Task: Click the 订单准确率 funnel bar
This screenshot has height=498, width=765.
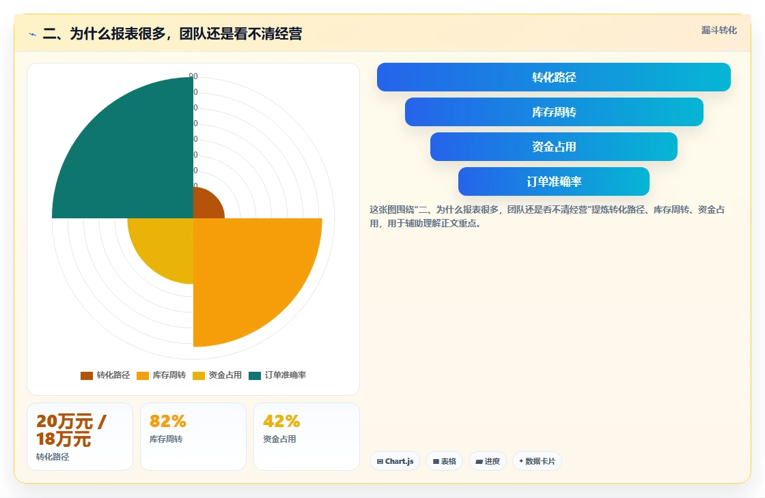Action: pos(554,181)
